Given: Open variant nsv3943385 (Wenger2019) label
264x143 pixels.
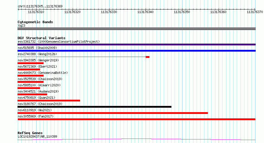Looking at the screenshot, I should (38, 60).
